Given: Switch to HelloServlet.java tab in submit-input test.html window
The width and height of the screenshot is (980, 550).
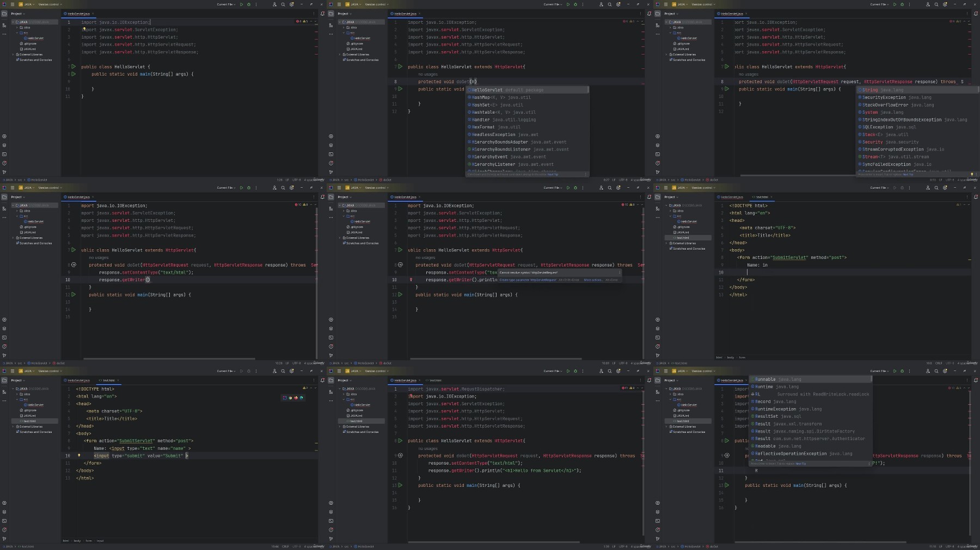Looking at the screenshot, I should pos(78,380).
